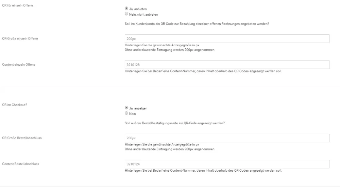The image size is (340, 188).
Task: Click the "Content einzeln Offene" label
Action: pyautogui.click(x=19, y=64)
